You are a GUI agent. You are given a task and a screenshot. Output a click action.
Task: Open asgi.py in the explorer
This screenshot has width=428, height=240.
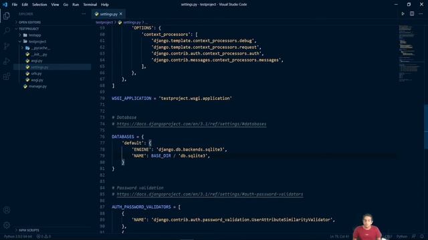pos(37,61)
